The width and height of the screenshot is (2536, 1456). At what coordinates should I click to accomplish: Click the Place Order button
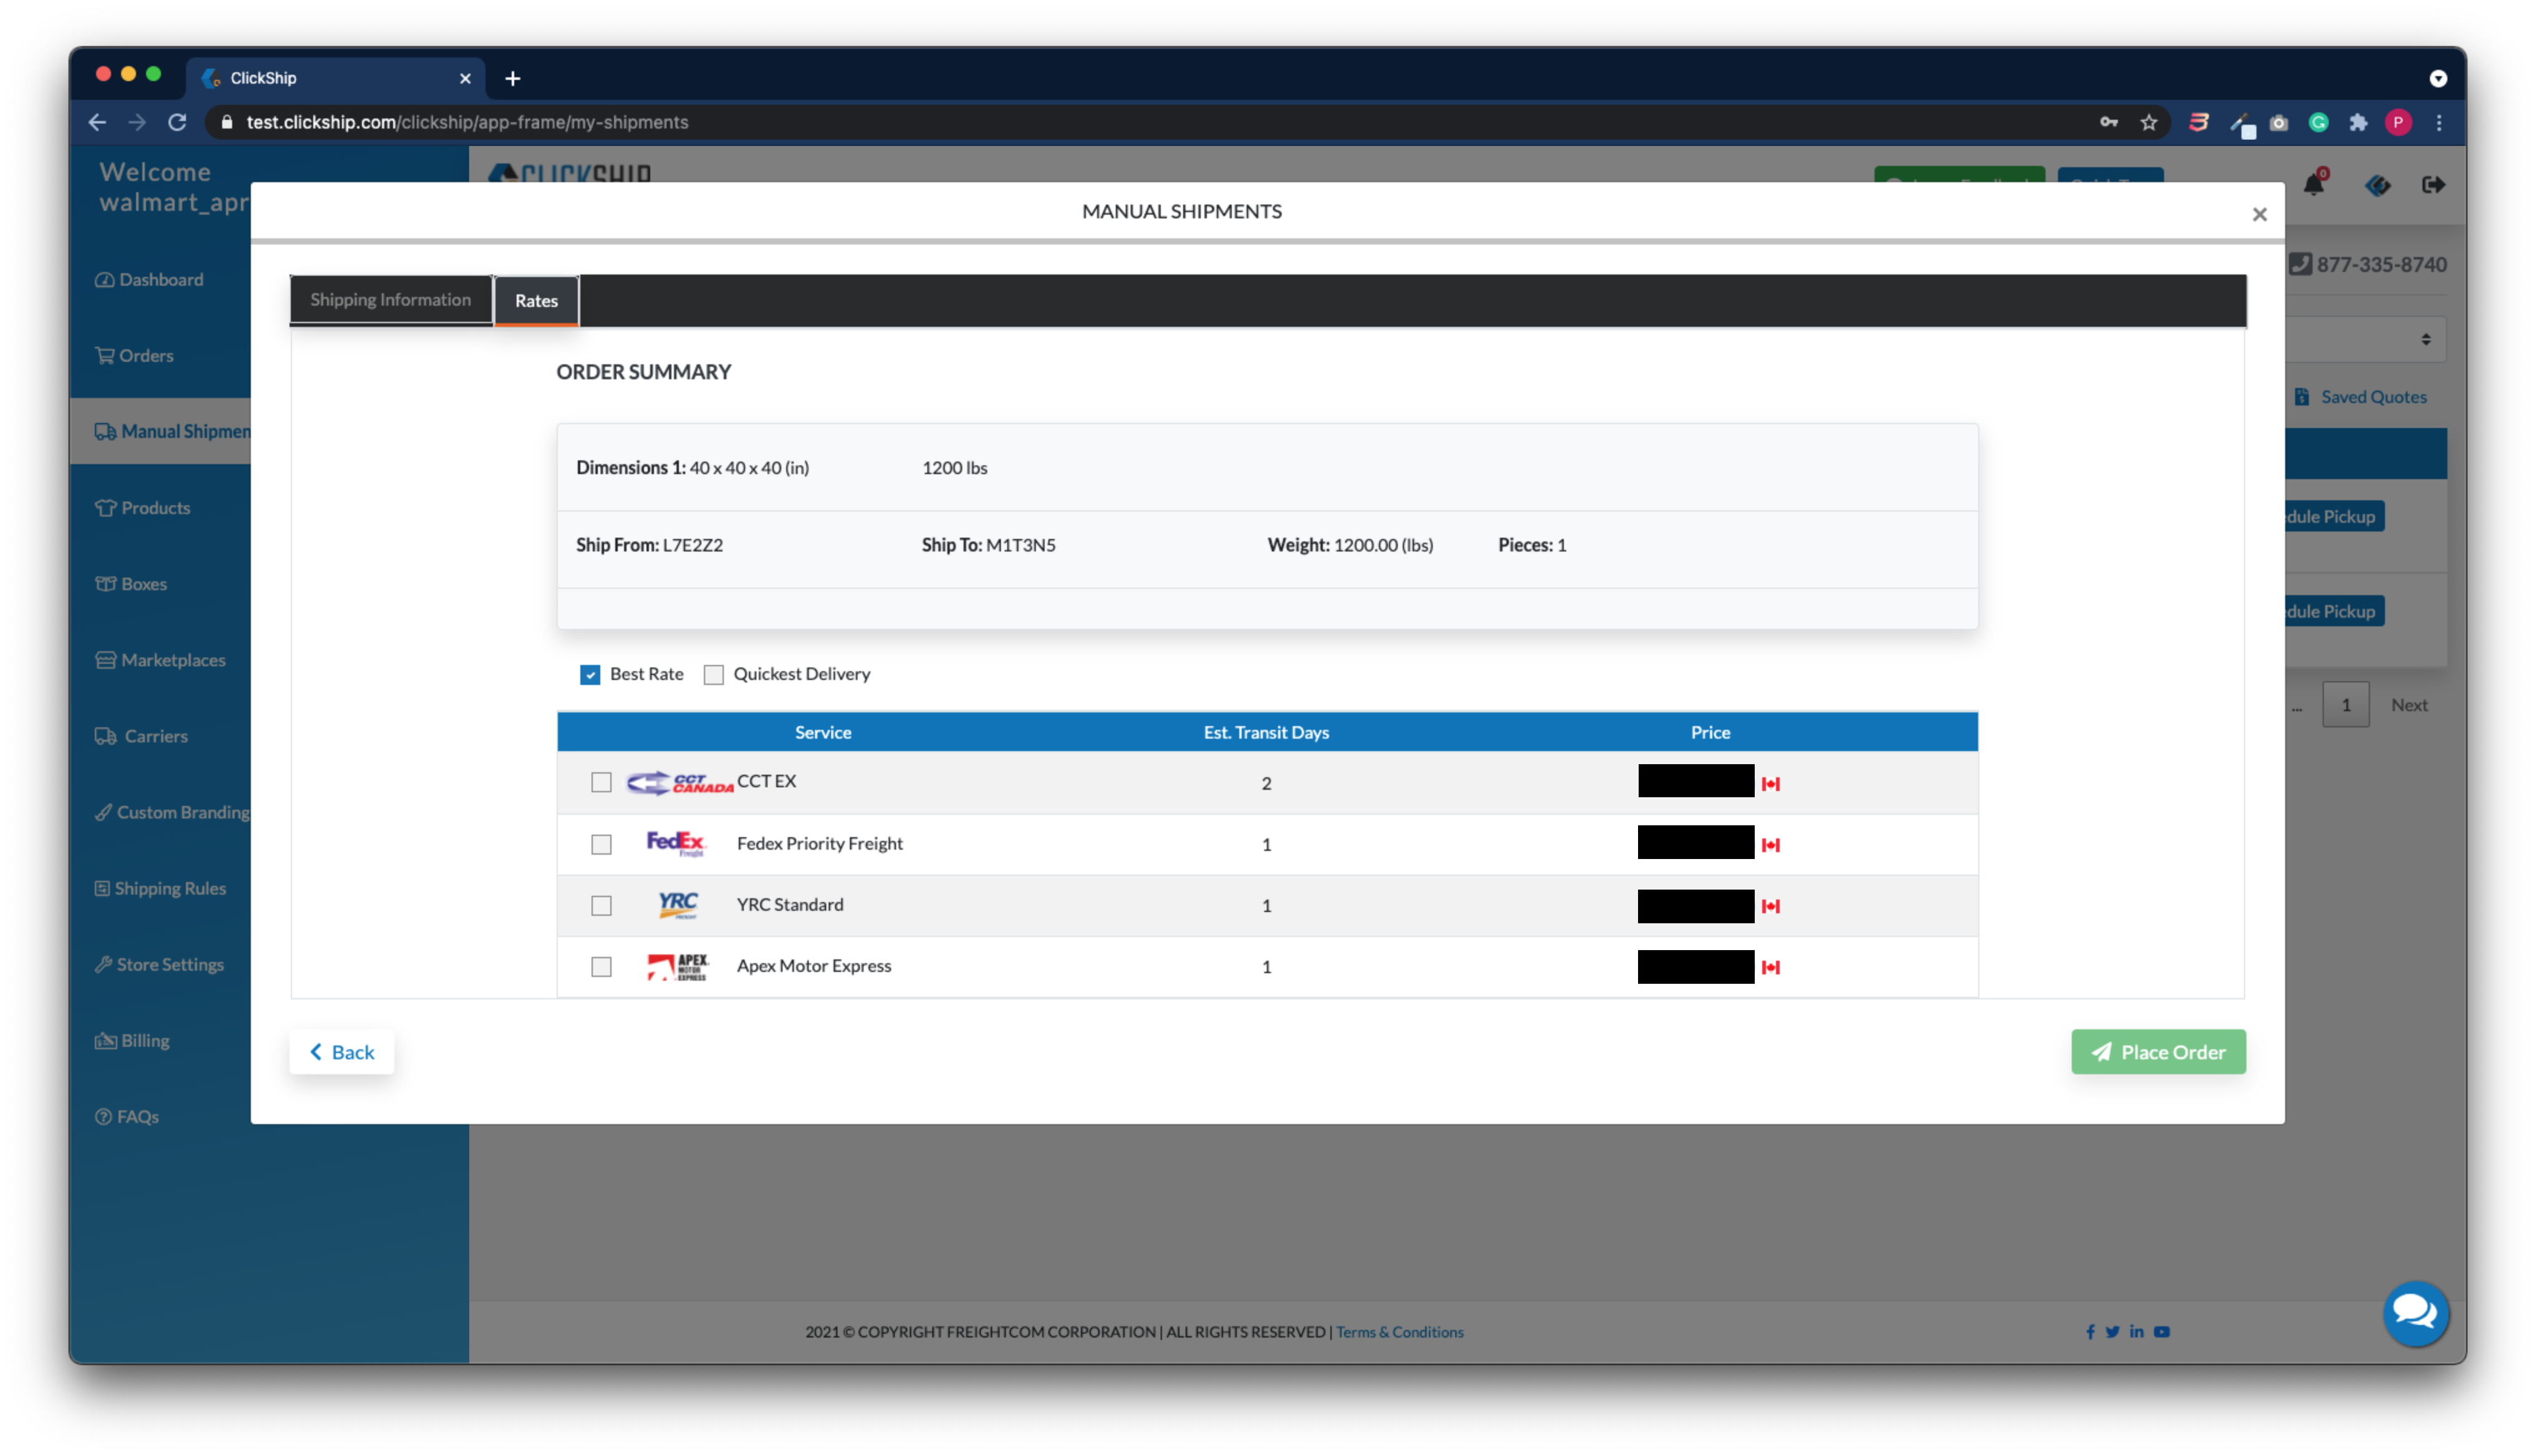(x=2158, y=1052)
